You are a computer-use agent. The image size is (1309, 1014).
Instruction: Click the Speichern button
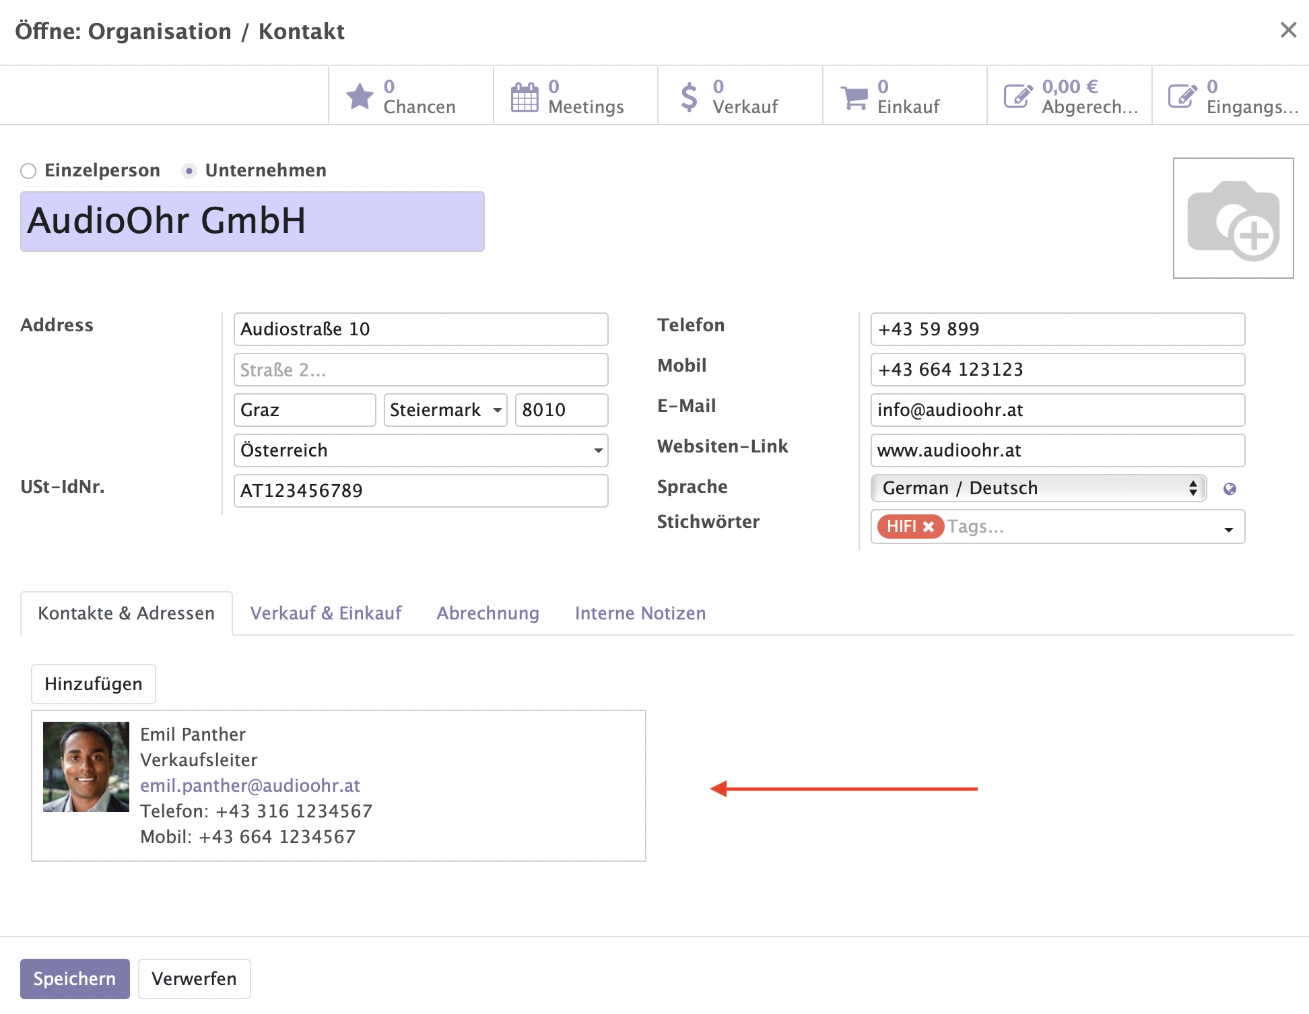75,979
